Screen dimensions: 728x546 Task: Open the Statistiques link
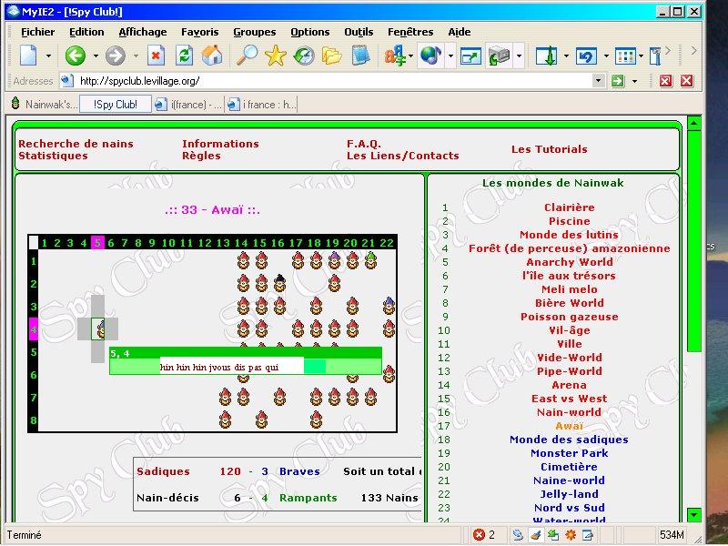pyautogui.click(x=53, y=156)
